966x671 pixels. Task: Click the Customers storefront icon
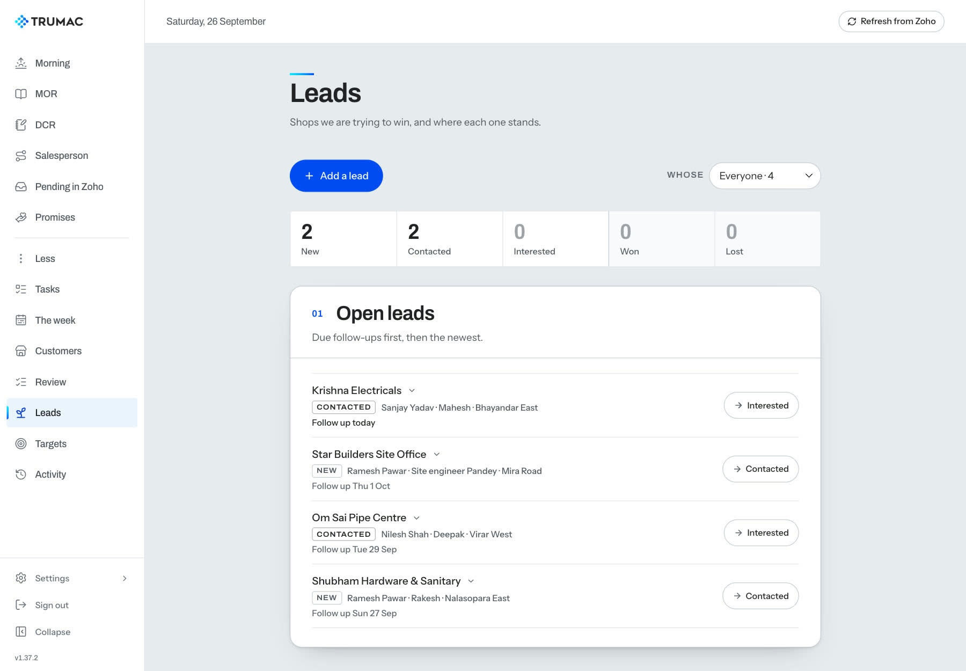21,351
